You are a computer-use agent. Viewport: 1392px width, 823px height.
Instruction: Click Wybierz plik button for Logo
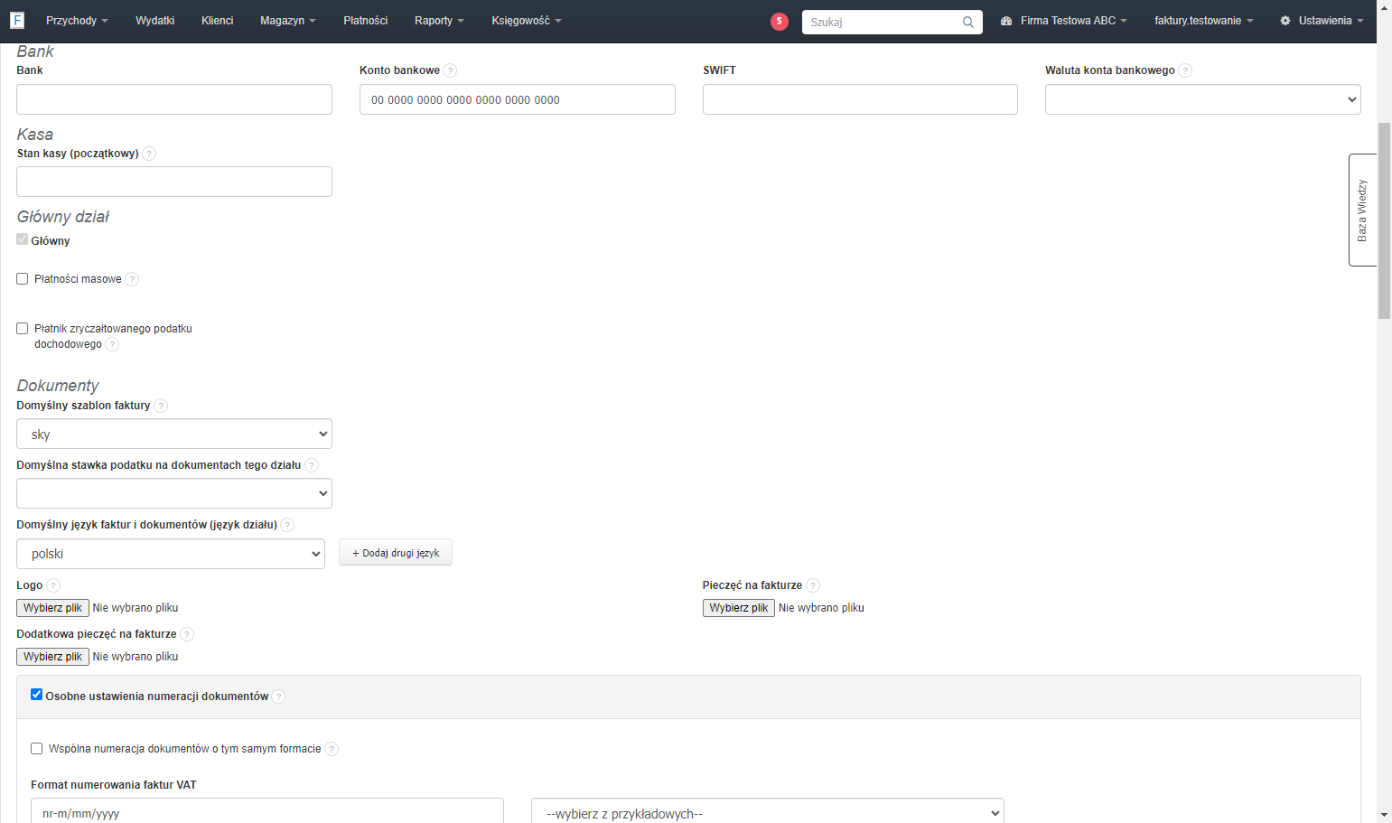(52, 608)
